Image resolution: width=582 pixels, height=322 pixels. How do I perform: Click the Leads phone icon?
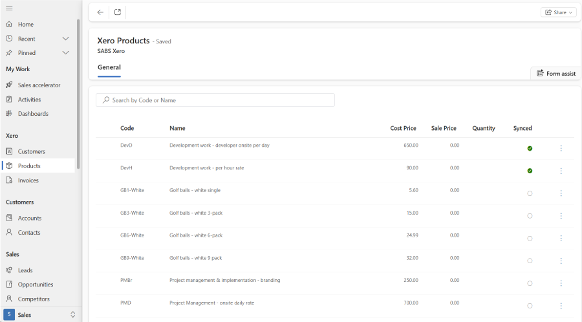pos(9,270)
